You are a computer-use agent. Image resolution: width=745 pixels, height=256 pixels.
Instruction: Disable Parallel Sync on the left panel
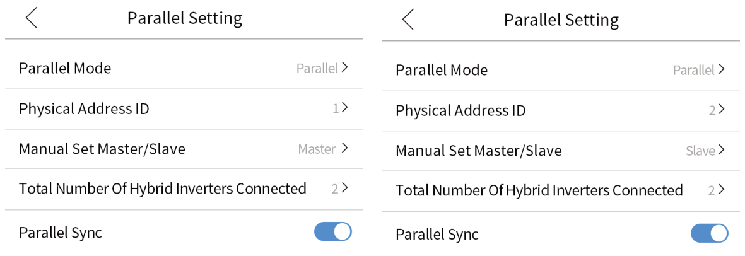coord(332,232)
